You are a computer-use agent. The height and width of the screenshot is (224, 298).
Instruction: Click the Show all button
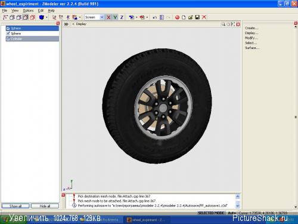coord(15,206)
